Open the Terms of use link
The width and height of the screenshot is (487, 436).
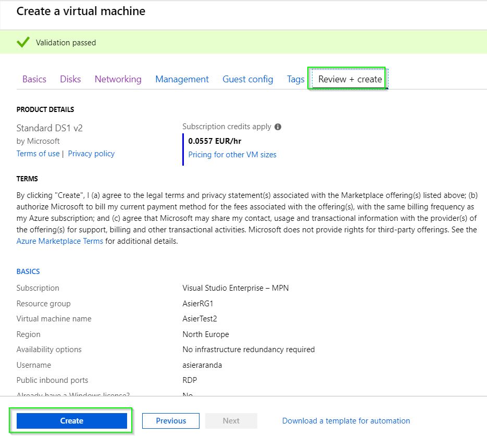(38, 154)
